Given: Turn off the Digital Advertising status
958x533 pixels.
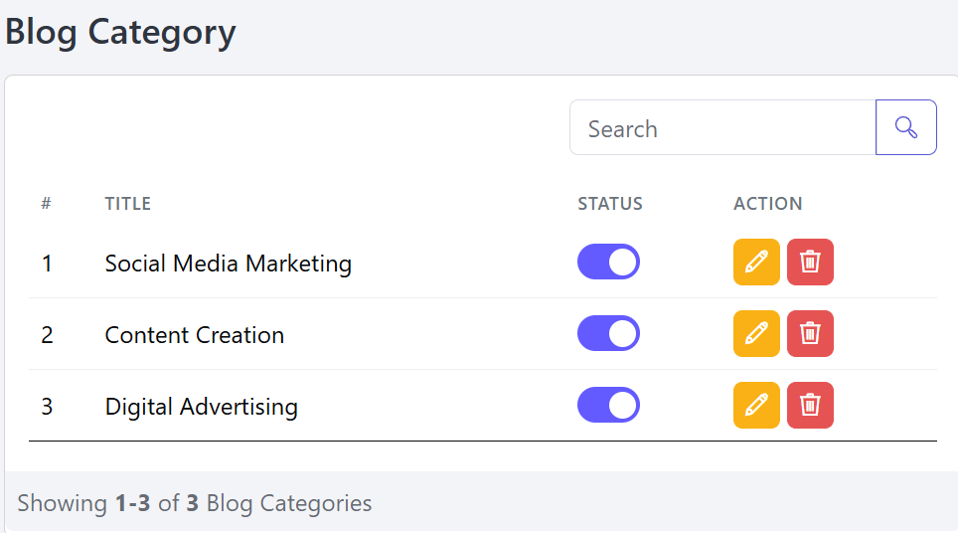Looking at the screenshot, I should (x=608, y=406).
